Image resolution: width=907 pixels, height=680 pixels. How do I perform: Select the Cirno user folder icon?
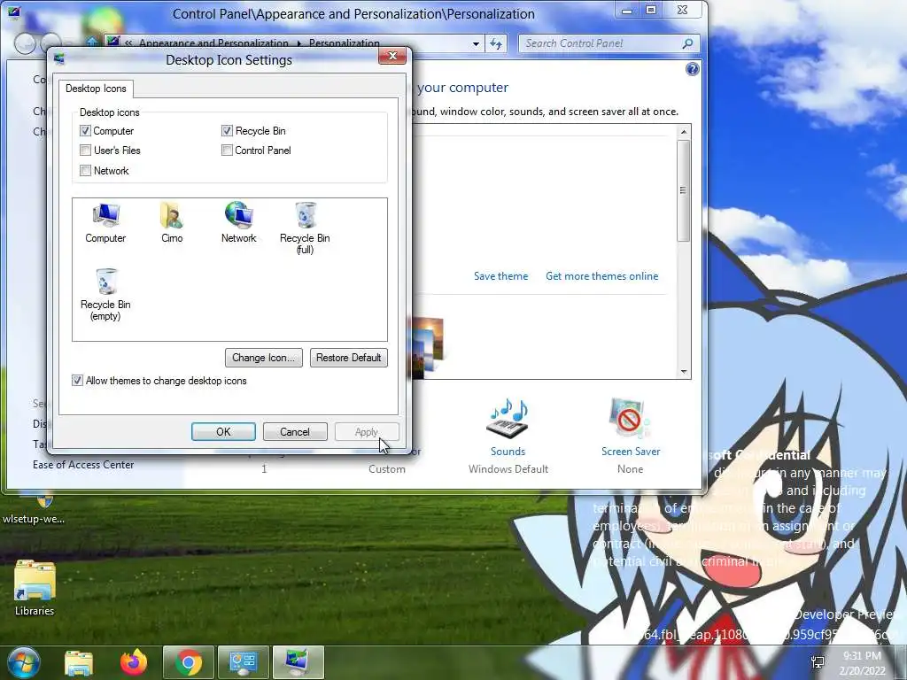[x=172, y=222]
